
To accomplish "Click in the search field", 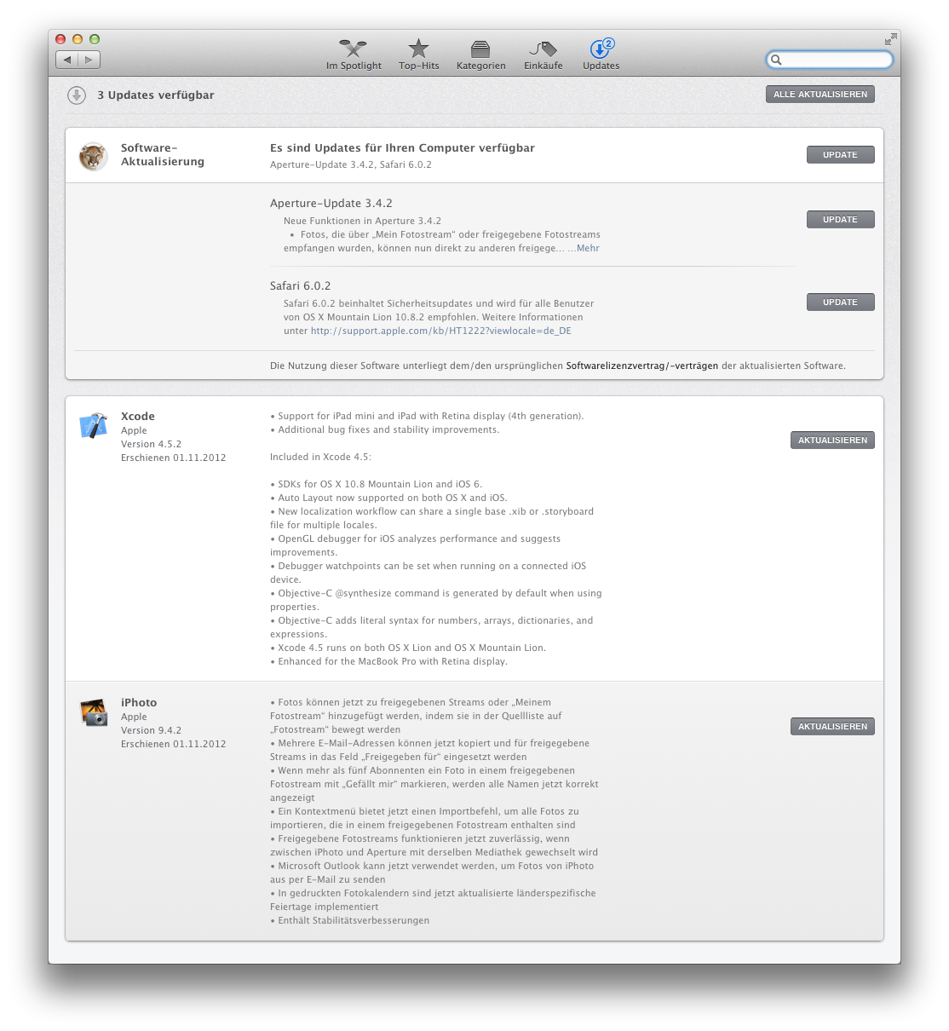I will tap(830, 60).
